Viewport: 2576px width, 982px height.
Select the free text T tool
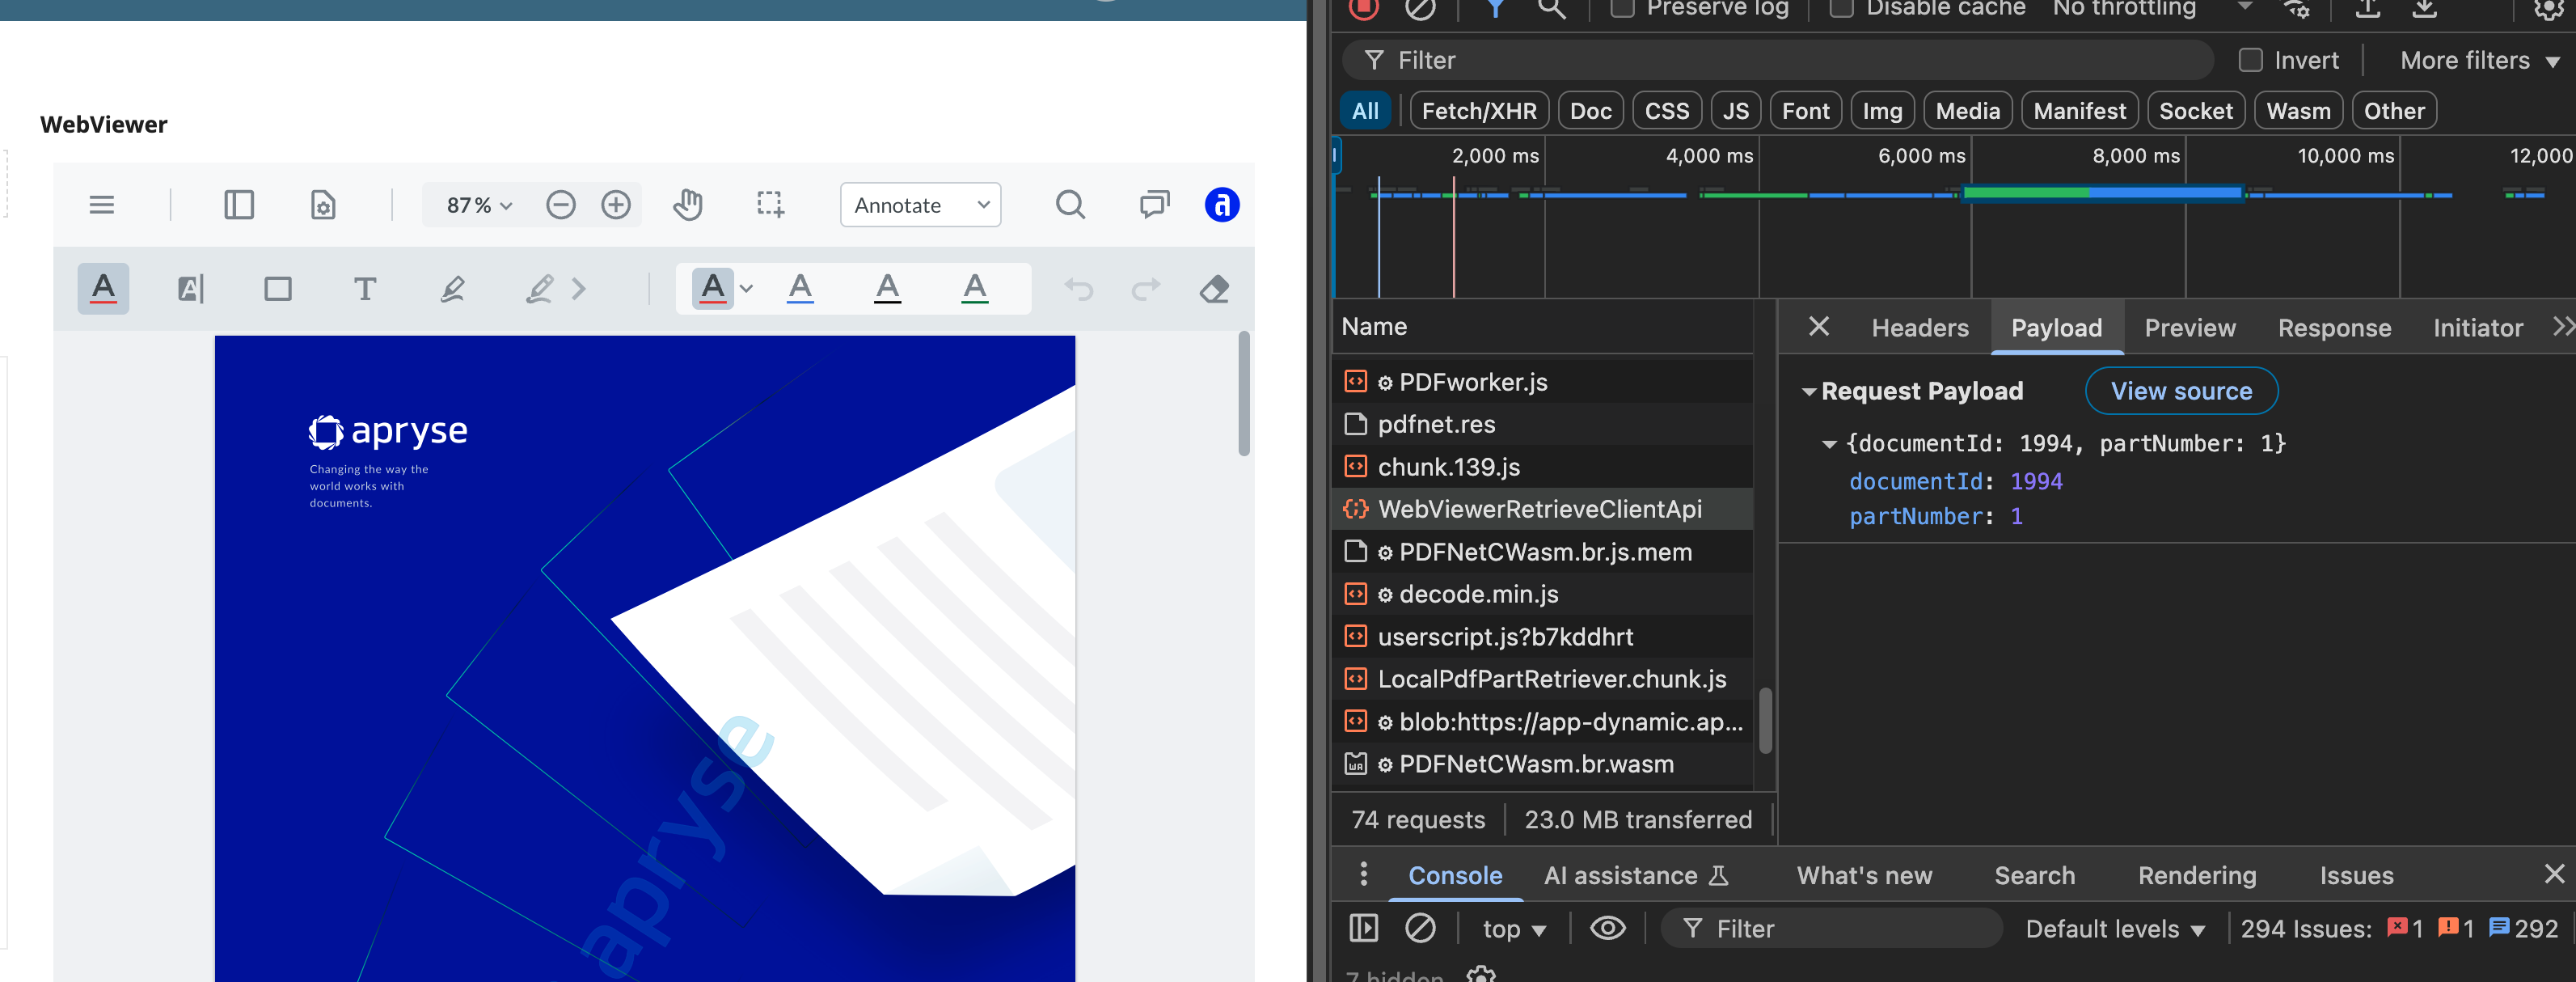pyautogui.click(x=365, y=289)
